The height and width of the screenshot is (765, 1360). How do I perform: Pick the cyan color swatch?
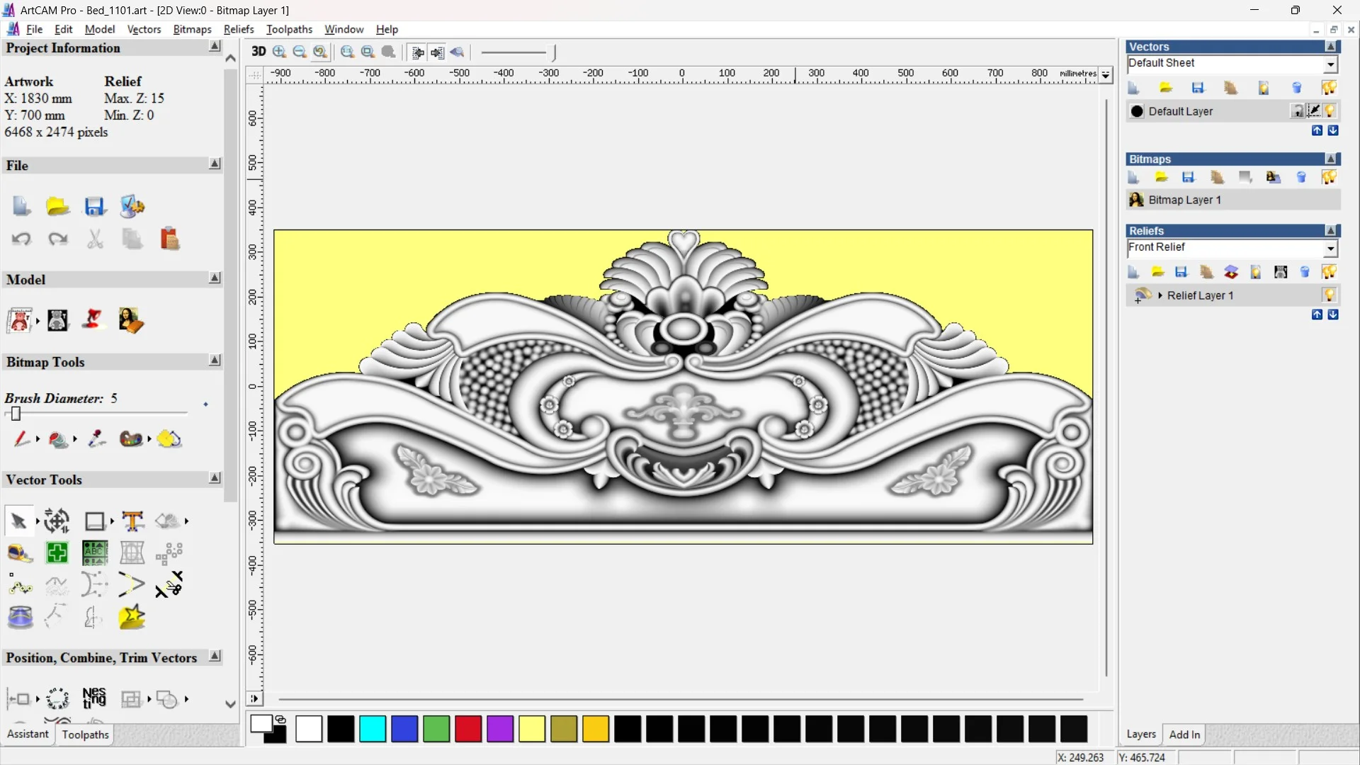(373, 729)
